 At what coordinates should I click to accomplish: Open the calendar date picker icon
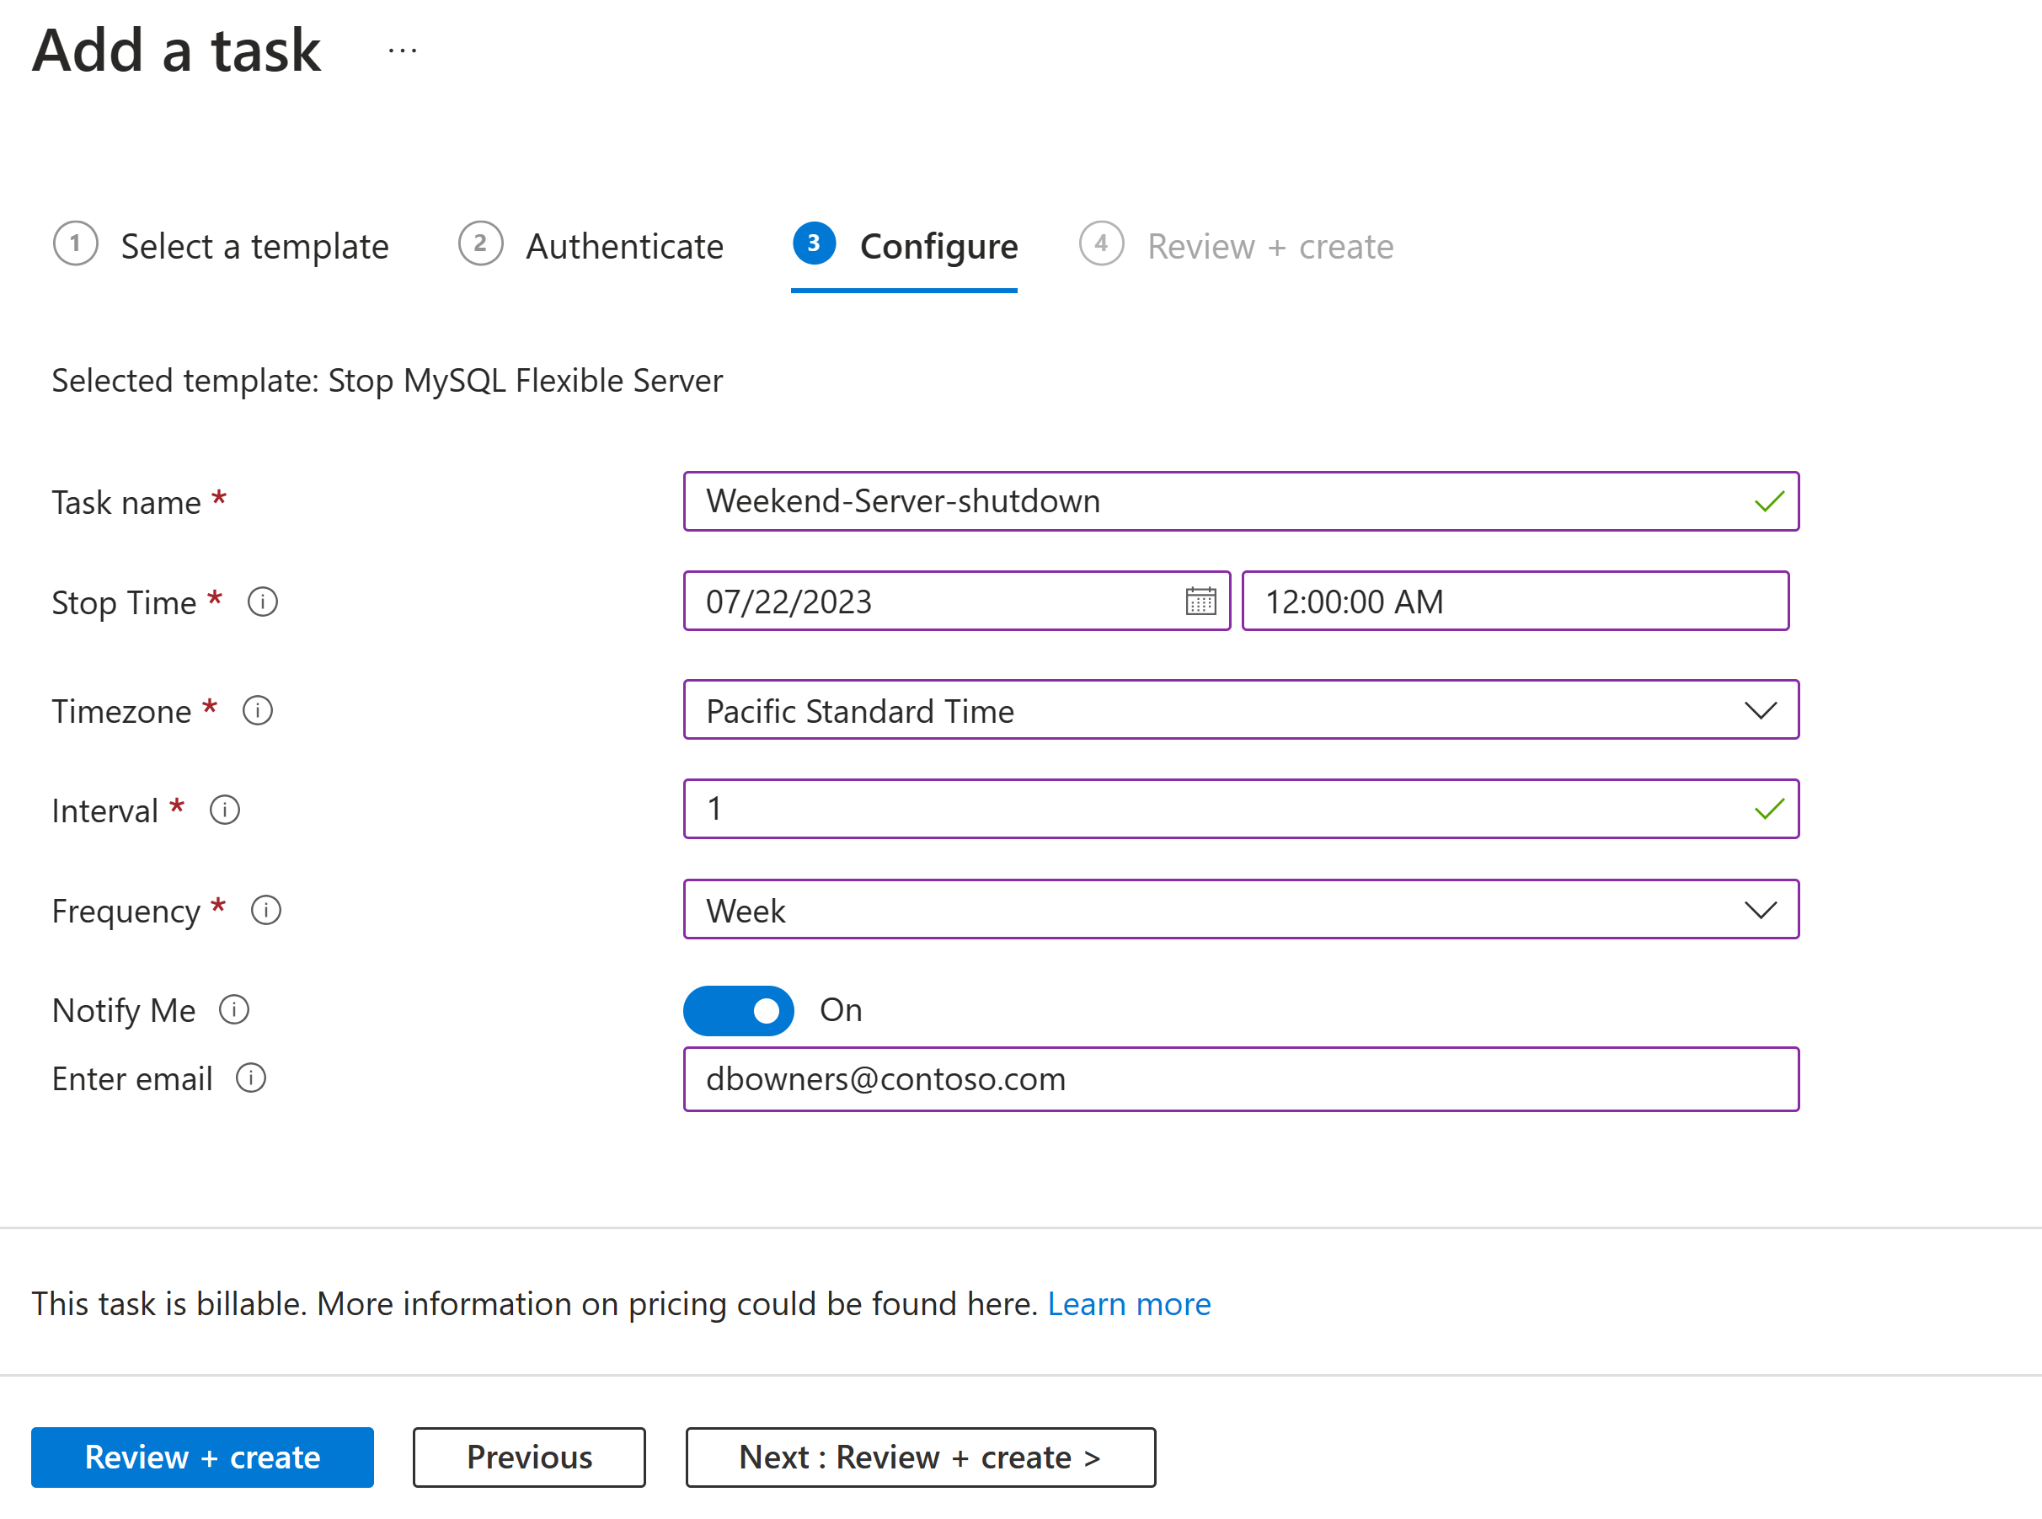coord(1200,601)
